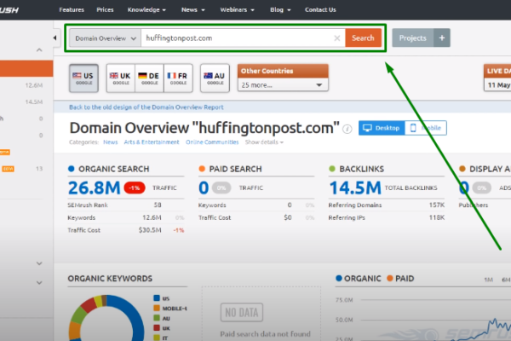Click the AU legend color swatch

pos(157,318)
